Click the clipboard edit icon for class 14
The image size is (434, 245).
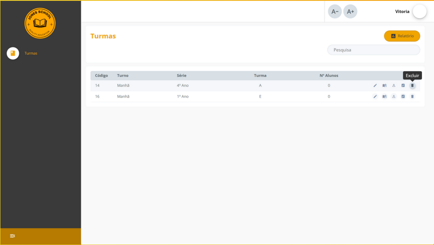(x=403, y=86)
